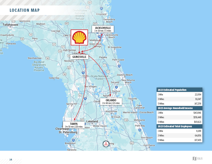Click the income value $40,846
The width and height of the screenshot is (212, 164).
click(197, 113)
